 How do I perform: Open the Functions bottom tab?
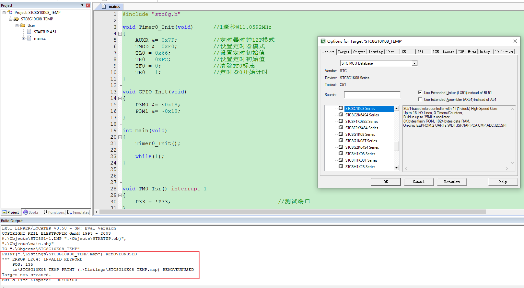(x=54, y=212)
